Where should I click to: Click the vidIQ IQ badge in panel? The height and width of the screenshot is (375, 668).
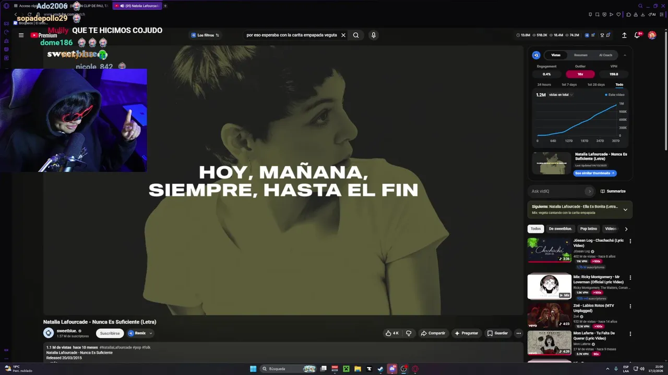[536, 55]
